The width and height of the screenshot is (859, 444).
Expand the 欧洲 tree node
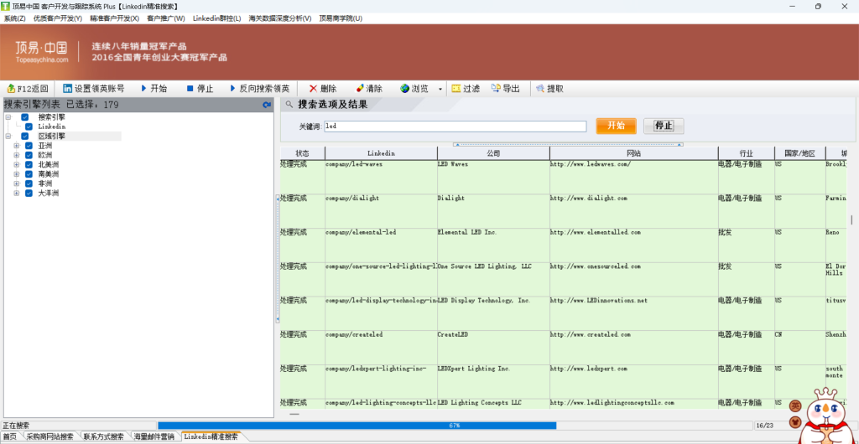(x=17, y=156)
